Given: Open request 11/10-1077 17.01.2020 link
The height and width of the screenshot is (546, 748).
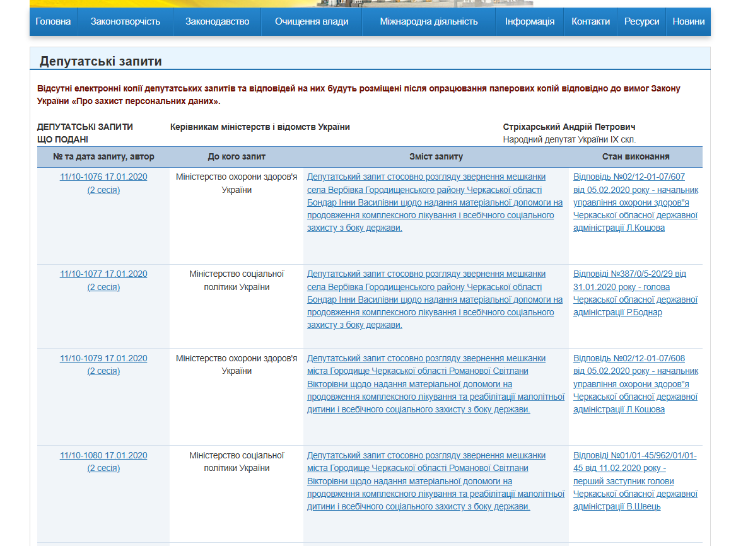Looking at the screenshot, I should 103,281.
